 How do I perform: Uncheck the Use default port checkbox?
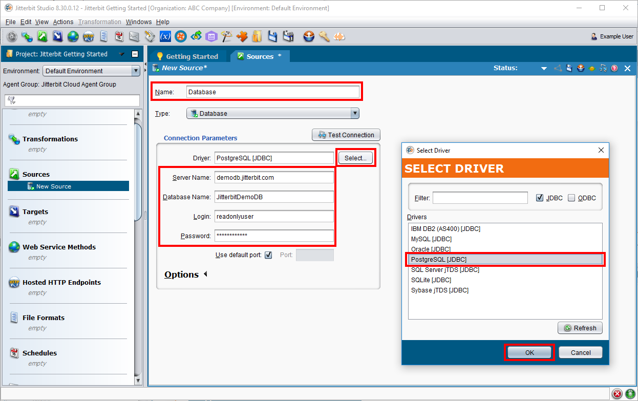[x=268, y=255]
